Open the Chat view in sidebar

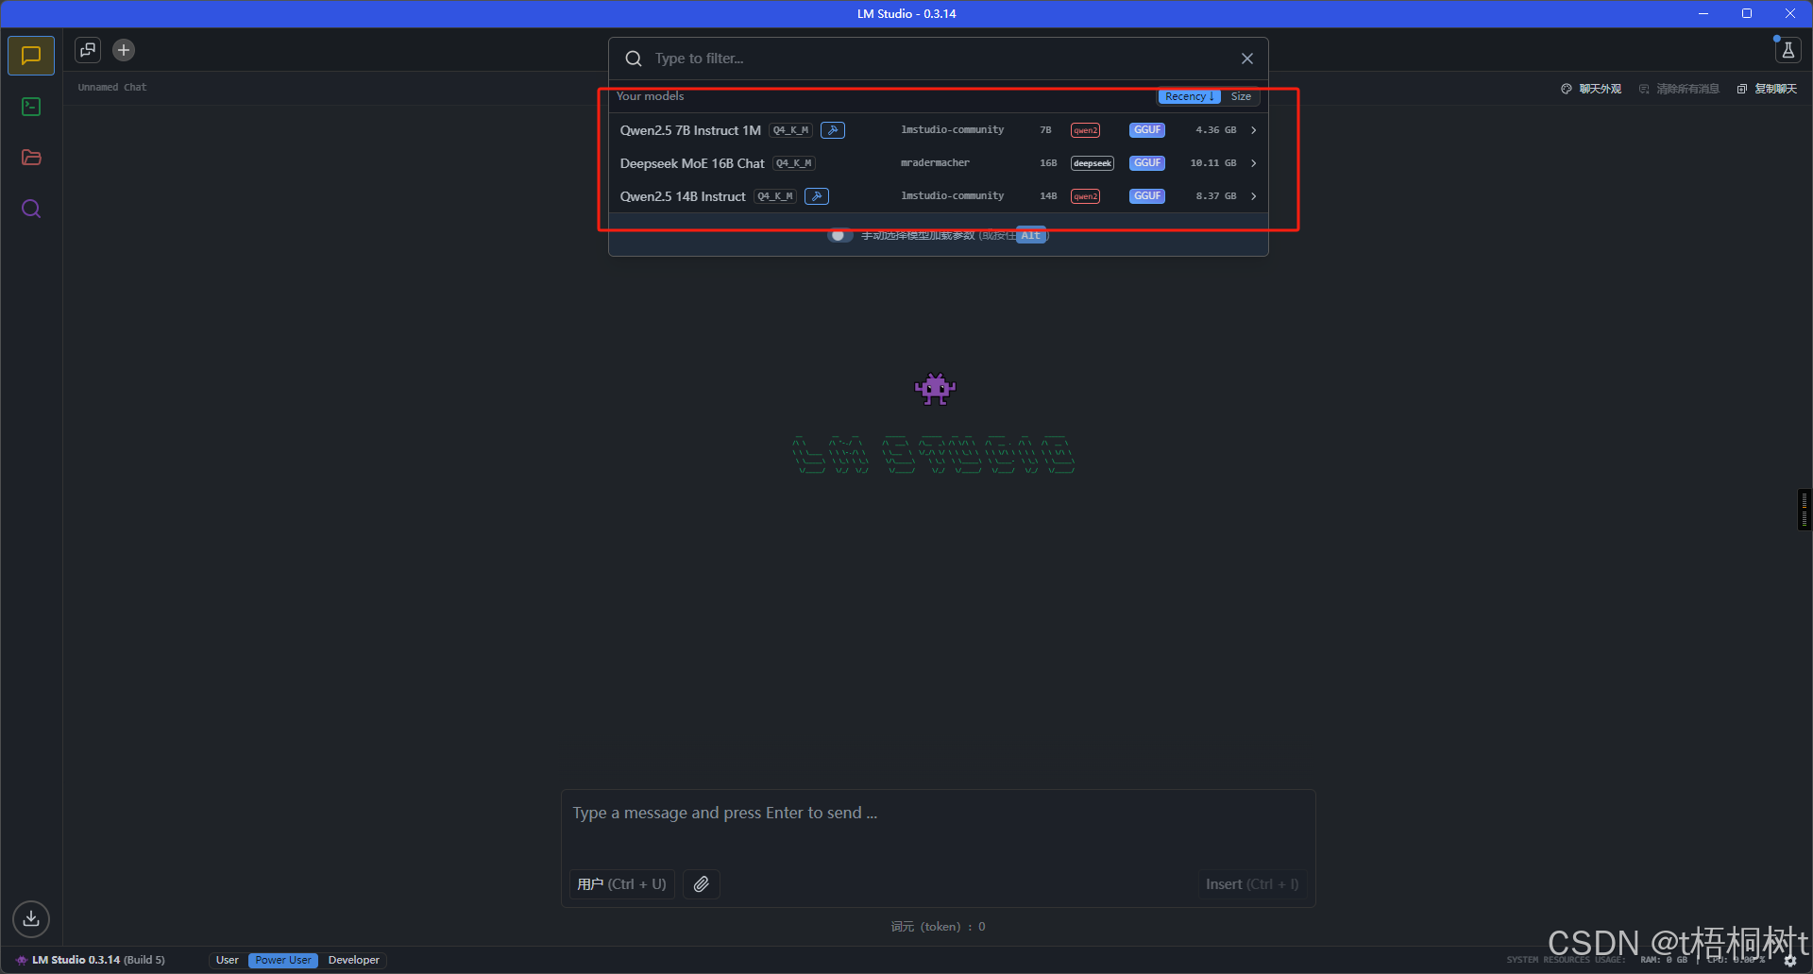click(x=31, y=56)
